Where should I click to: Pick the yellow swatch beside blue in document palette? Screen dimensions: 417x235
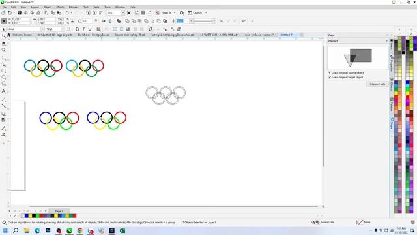(x=30, y=216)
